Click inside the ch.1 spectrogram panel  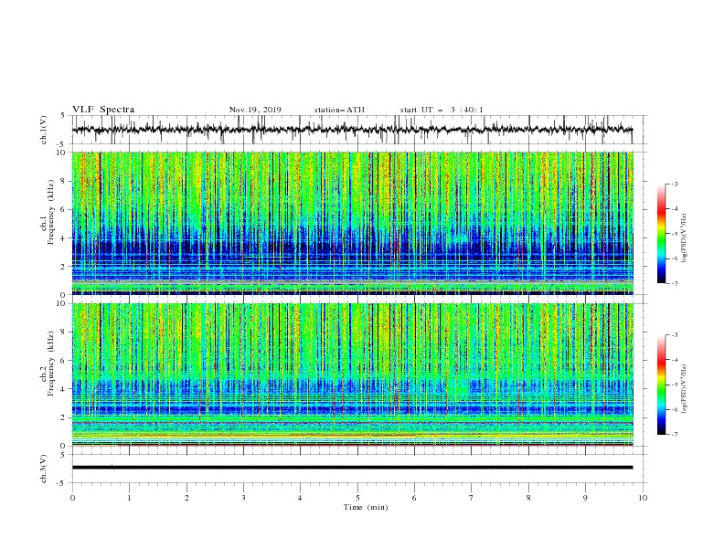(352, 223)
